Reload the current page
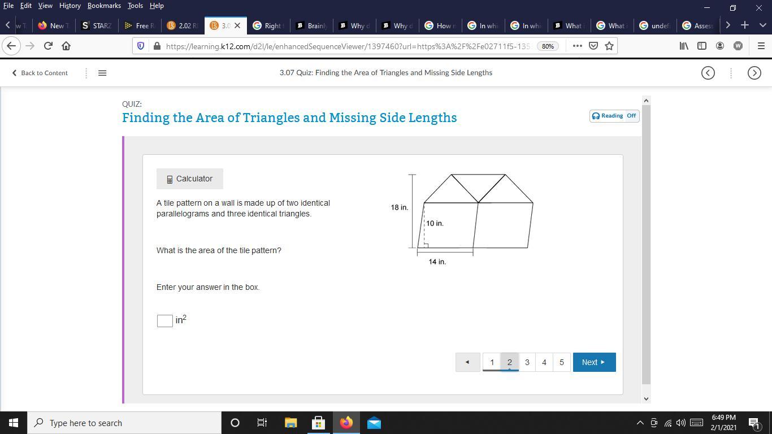This screenshot has height=434, width=772. click(48, 46)
